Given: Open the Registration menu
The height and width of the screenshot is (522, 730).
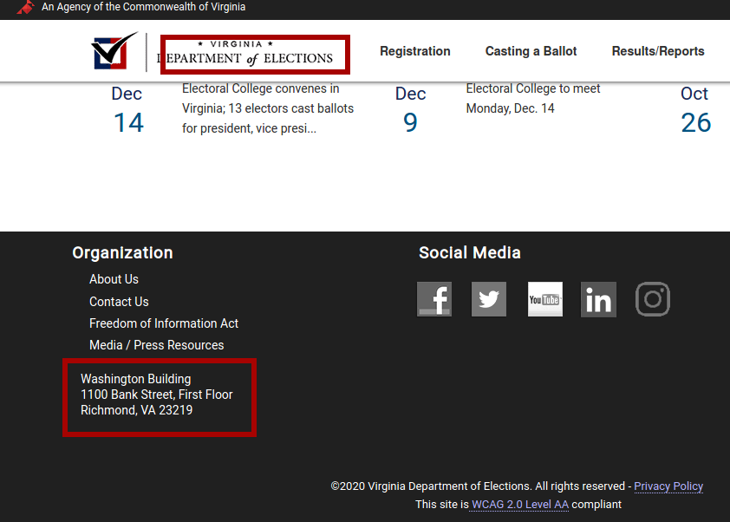Looking at the screenshot, I should tap(414, 51).
